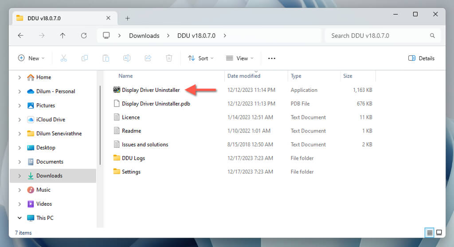The width and height of the screenshot is (454, 247).
Task: Expand Dilum - Personal tree node
Action: [20, 91]
